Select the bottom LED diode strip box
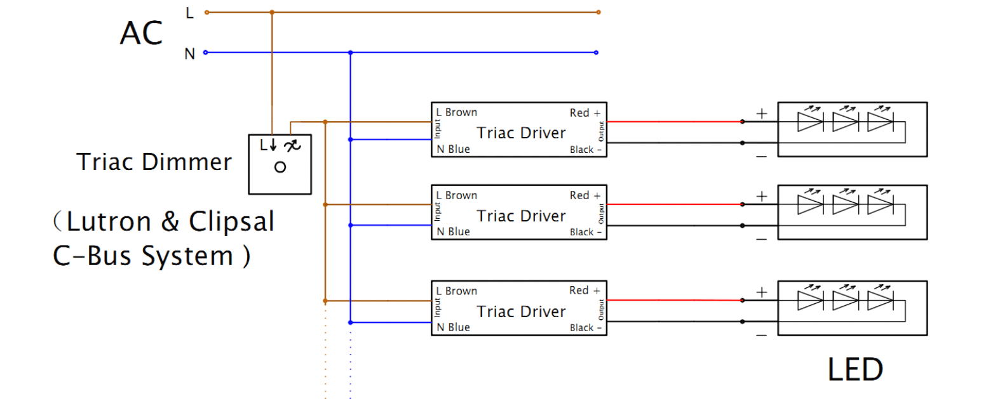 [853, 308]
